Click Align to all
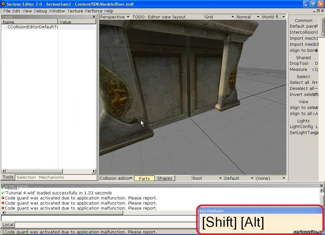 pyautogui.click(x=304, y=114)
